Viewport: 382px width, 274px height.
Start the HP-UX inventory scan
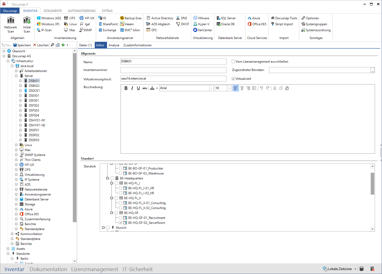tap(87, 18)
